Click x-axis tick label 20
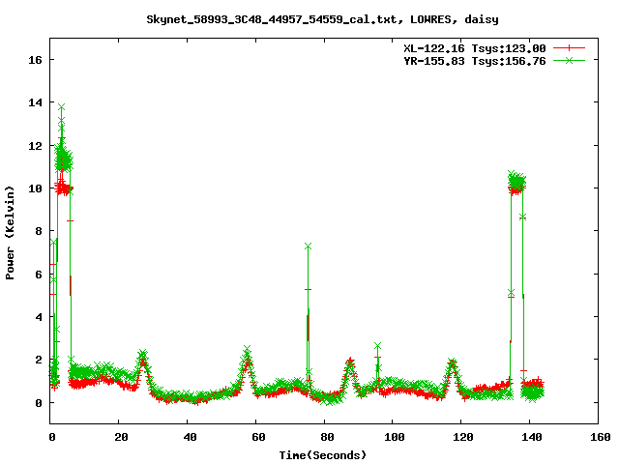Screen dimensions: 619x464 click(121, 437)
